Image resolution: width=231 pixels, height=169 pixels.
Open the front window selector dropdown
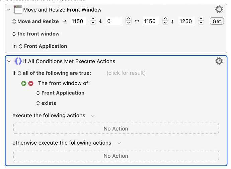tap(36, 34)
